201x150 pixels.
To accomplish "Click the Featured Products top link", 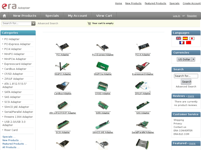I will 155,3.
